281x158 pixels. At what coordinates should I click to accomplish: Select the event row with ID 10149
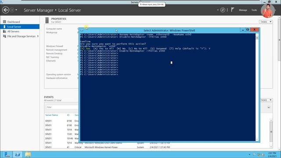pyautogui.click(x=62, y=139)
